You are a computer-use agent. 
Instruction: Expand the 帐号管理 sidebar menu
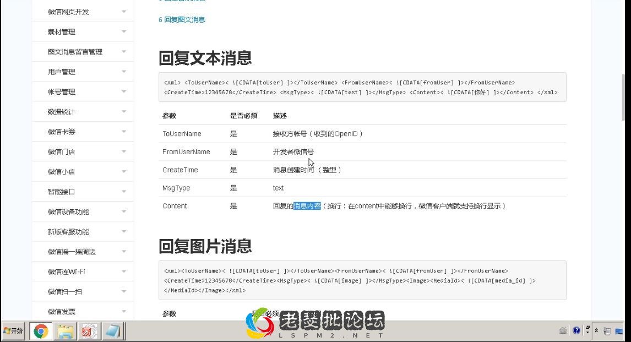(83, 92)
